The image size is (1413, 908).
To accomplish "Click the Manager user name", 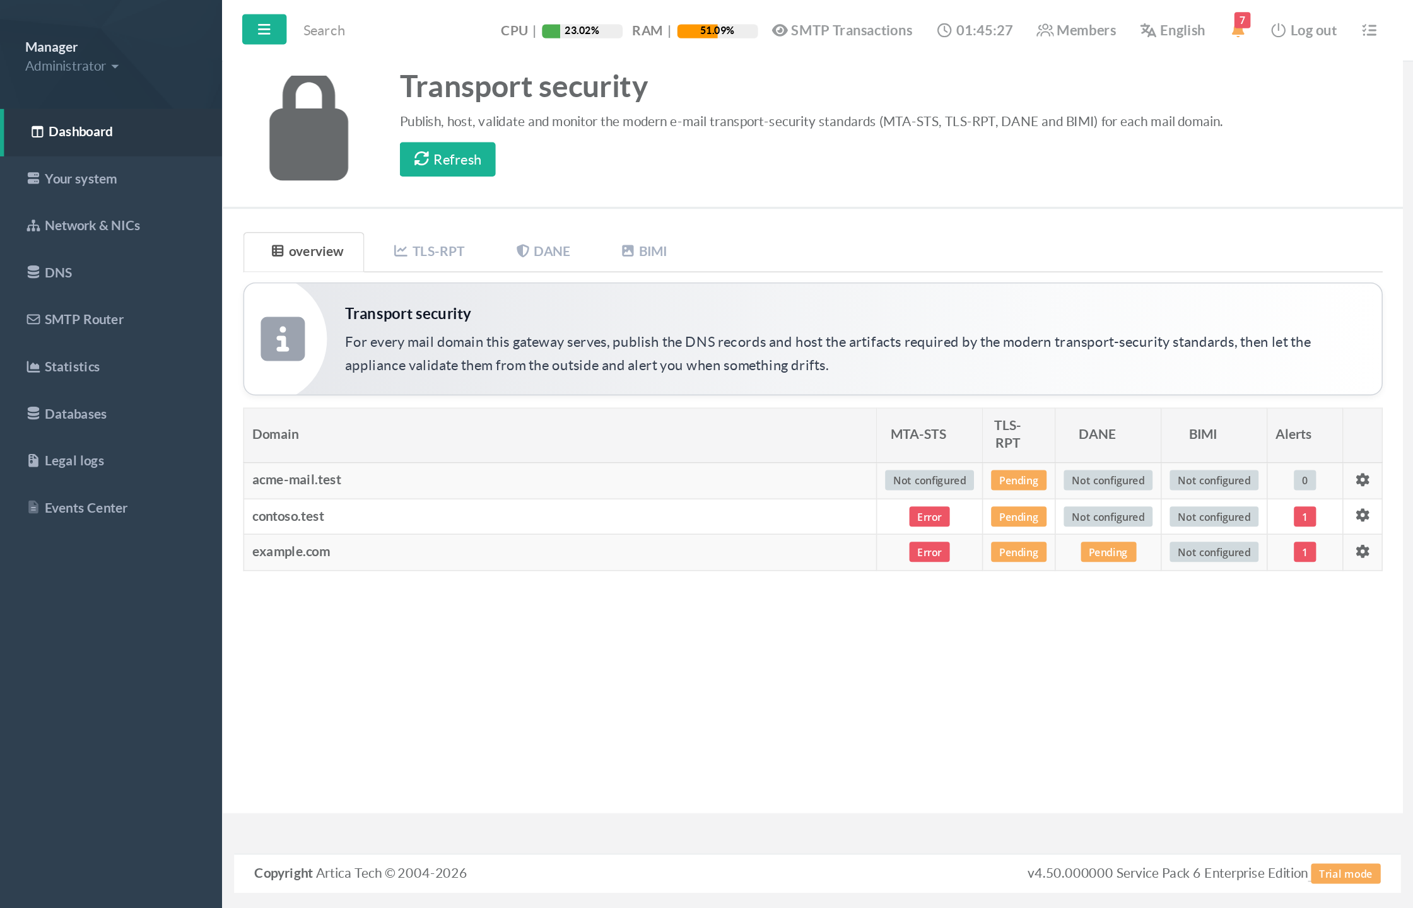I will pos(51,47).
